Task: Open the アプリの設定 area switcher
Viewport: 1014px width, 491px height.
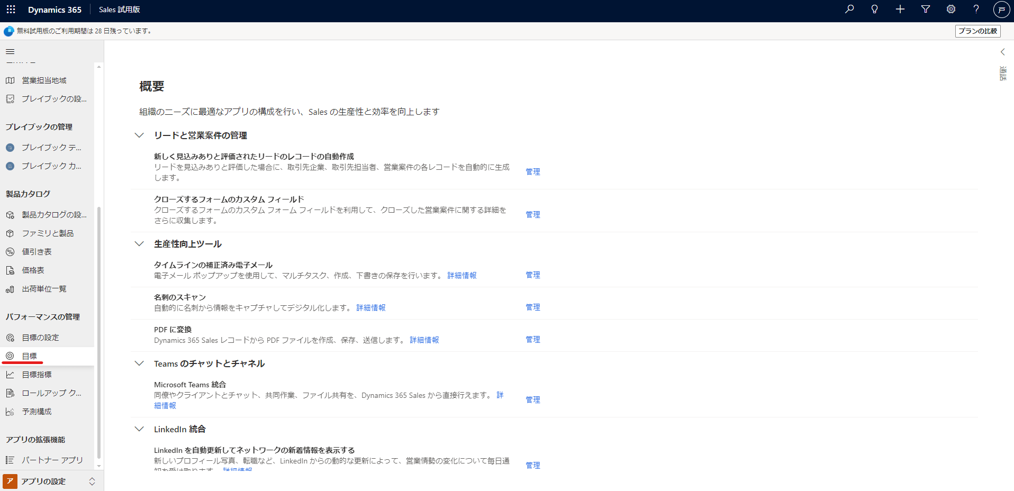Action: (x=51, y=481)
